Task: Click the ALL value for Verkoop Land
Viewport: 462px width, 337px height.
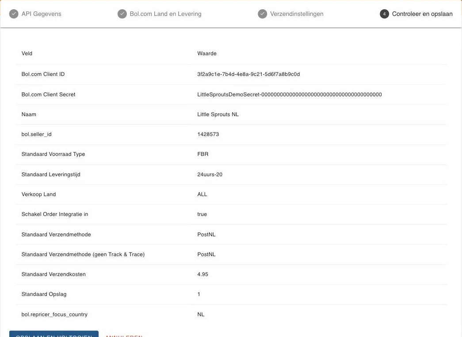Action: click(202, 194)
